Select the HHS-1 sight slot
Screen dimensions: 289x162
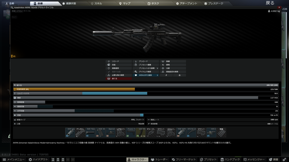(211, 133)
